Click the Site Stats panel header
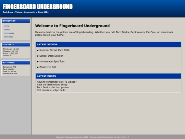185x139 pixels. tap(16, 45)
